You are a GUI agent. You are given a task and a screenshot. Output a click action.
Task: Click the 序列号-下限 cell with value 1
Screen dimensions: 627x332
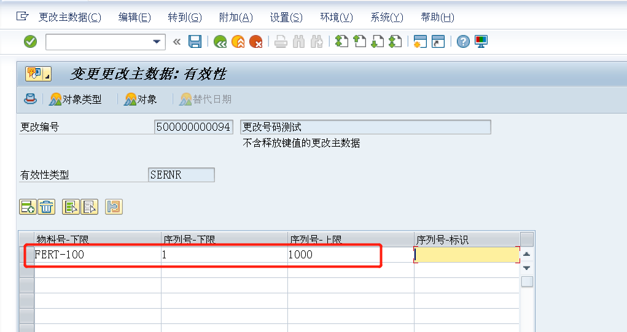point(224,255)
